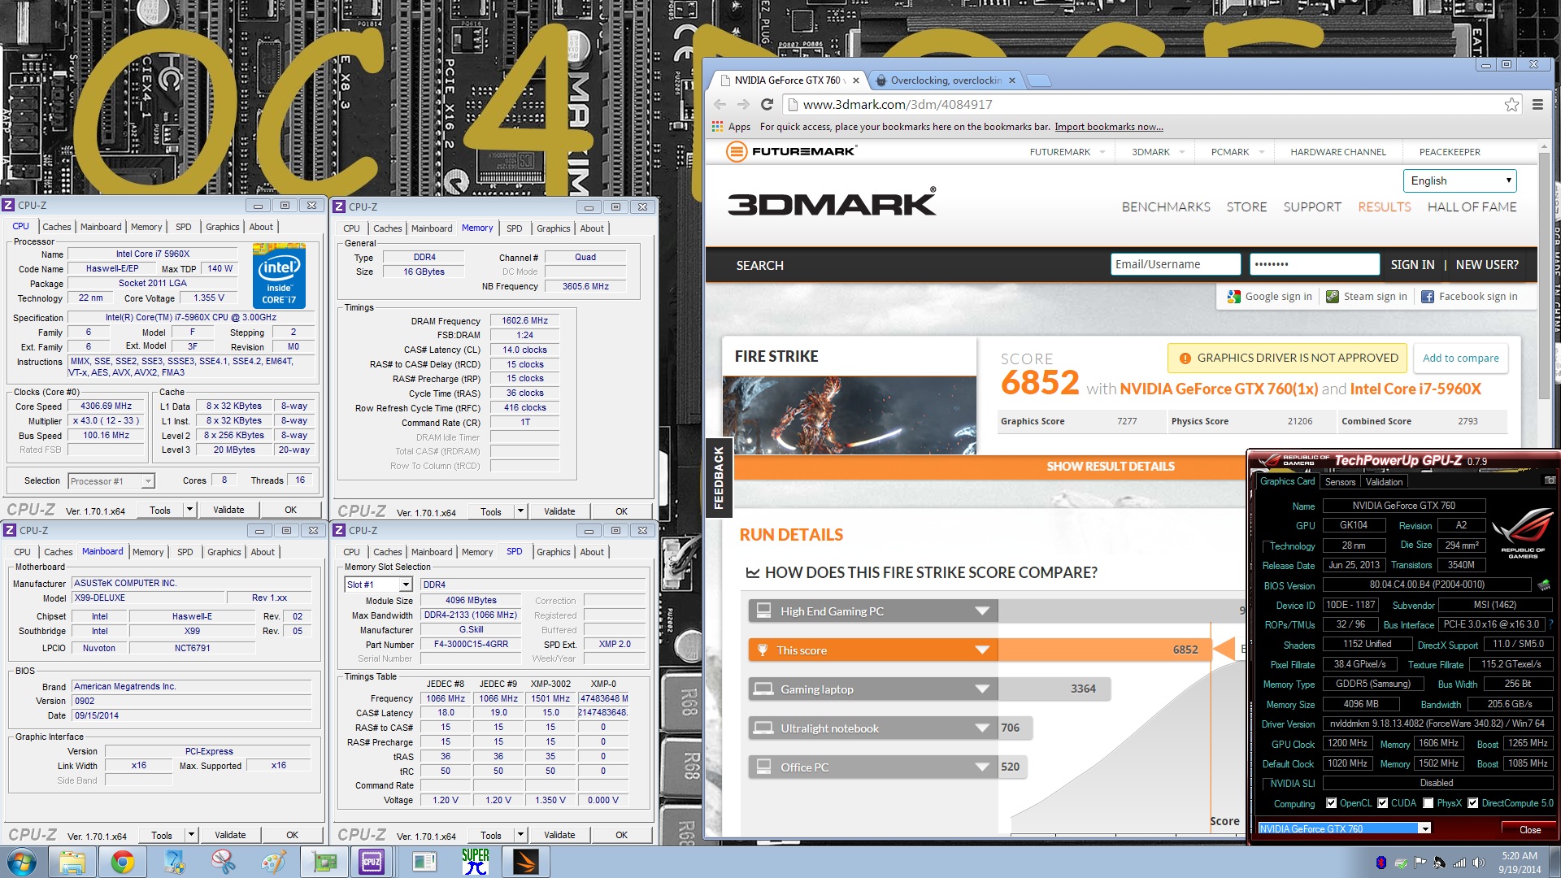Click the SIGN IN button
The width and height of the screenshot is (1561, 878).
point(1412,265)
